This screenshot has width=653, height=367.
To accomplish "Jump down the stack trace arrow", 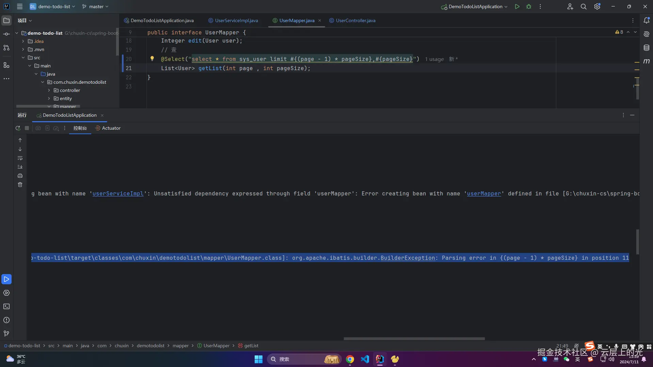I will click(20, 149).
